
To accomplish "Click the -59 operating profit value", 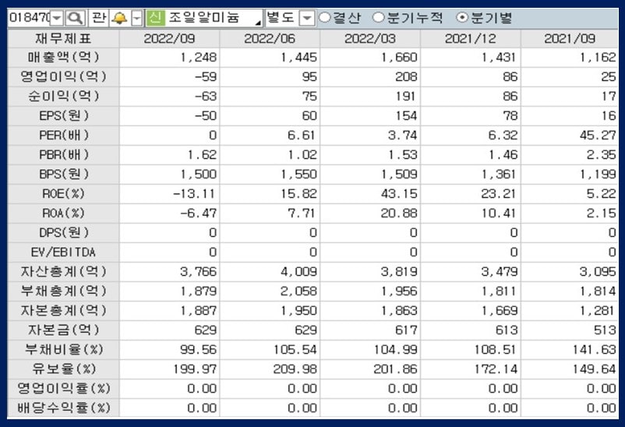I will (206, 77).
